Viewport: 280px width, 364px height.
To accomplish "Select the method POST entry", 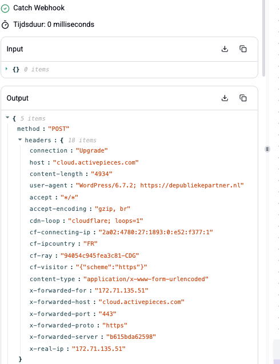I will (x=43, y=129).
